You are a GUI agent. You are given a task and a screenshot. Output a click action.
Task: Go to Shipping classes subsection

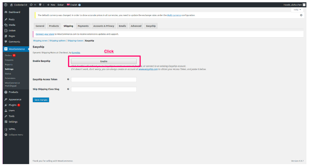75,41
